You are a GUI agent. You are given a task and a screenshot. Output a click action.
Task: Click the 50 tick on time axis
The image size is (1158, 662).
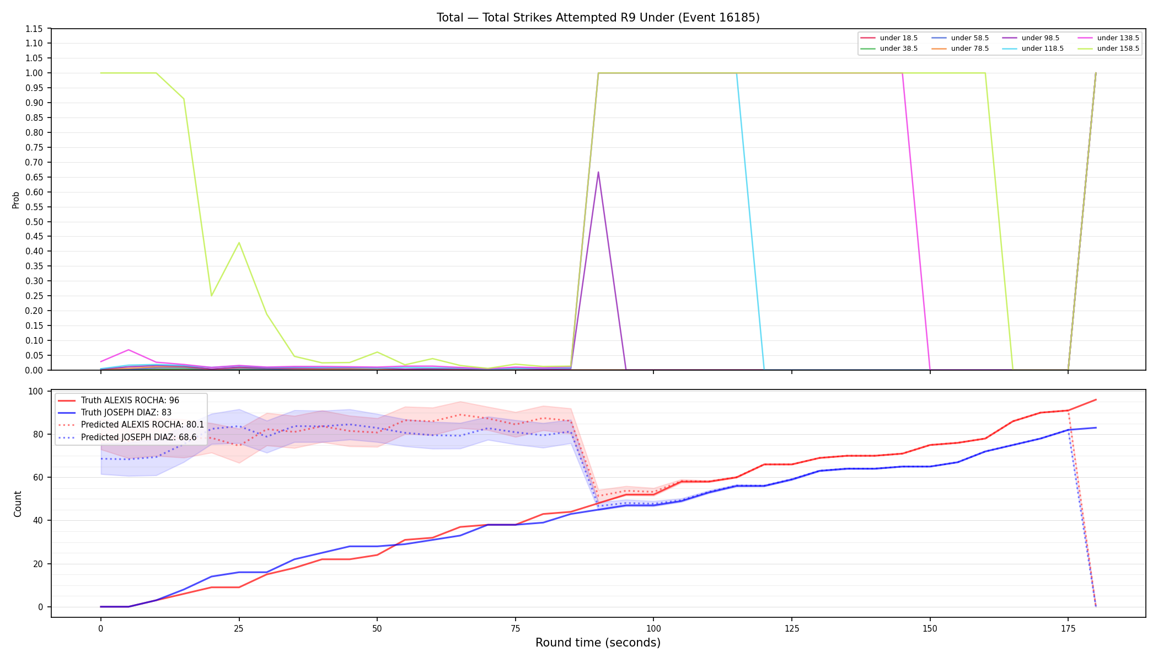coord(377,628)
